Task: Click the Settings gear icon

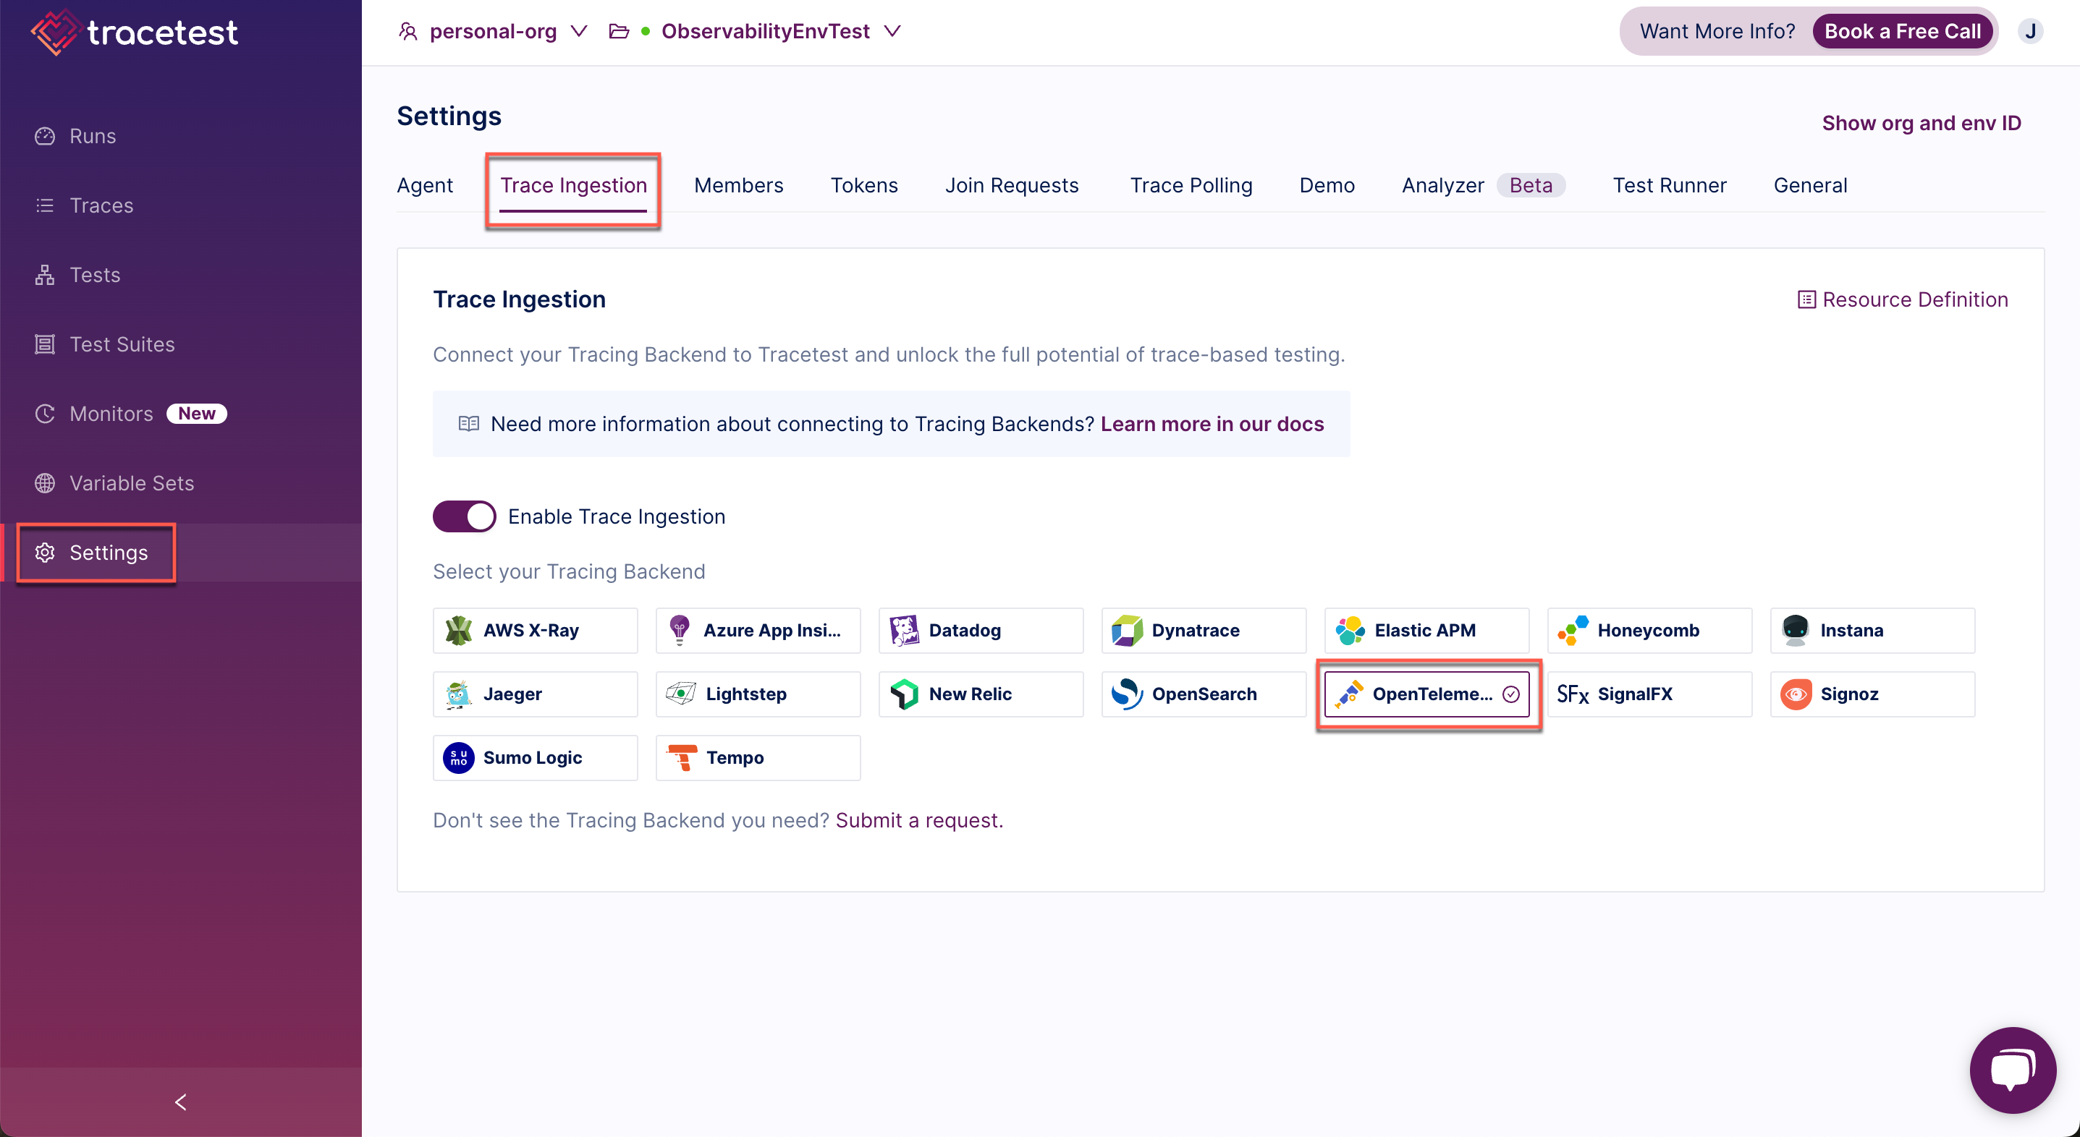Action: 44,553
